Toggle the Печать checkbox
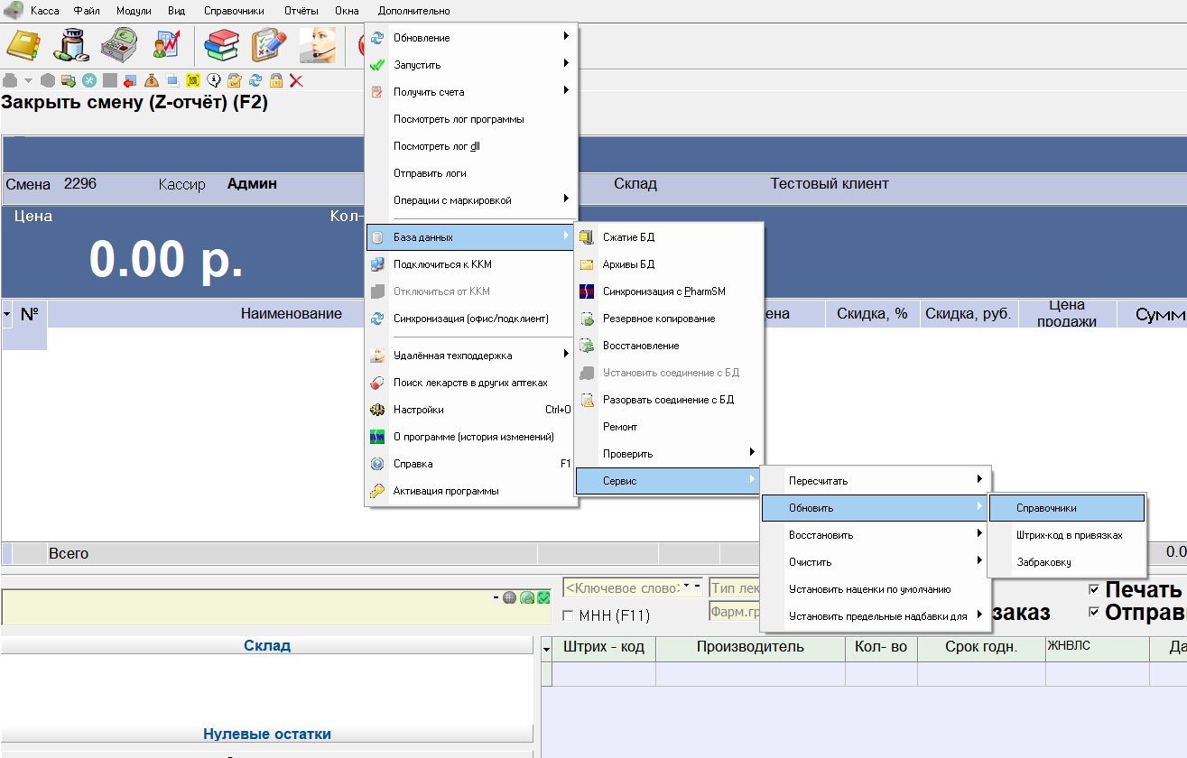The height and width of the screenshot is (758, 1187). click(x=1094, y=590)
